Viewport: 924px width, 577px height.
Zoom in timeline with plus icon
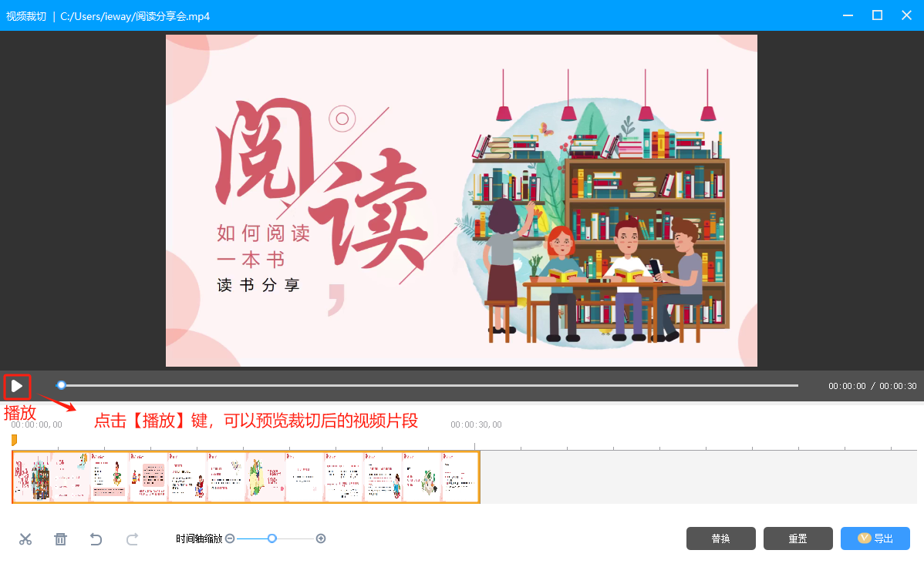(321, 538)
